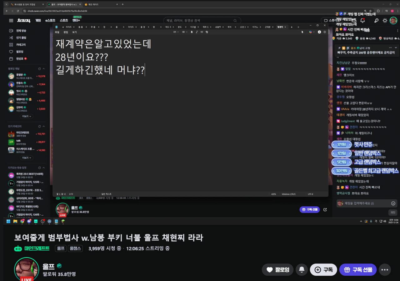Image resolution: width=400 pixels, height=281 pixels.
Task: Click the purple 구독 선물 gift button
Action: click(x=358, y=269)
